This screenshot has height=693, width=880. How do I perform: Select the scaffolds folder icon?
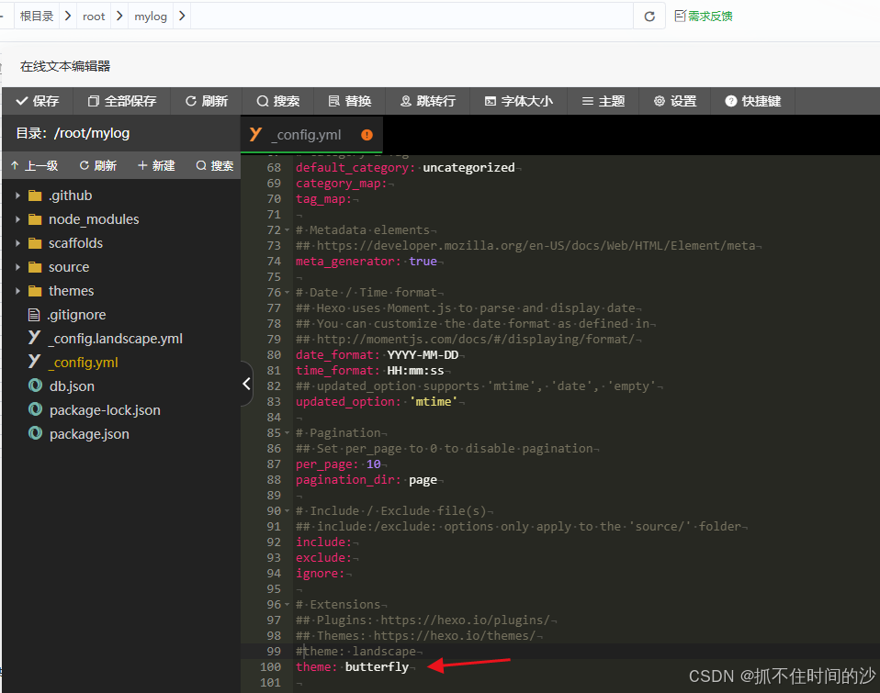35,243
